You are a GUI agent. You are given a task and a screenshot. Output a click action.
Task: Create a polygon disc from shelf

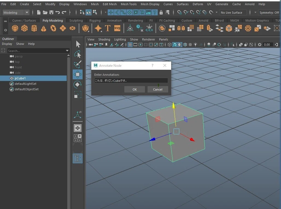(x=72, y=28)
